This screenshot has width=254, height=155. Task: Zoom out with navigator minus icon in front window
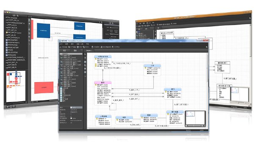tap(186, 126)
